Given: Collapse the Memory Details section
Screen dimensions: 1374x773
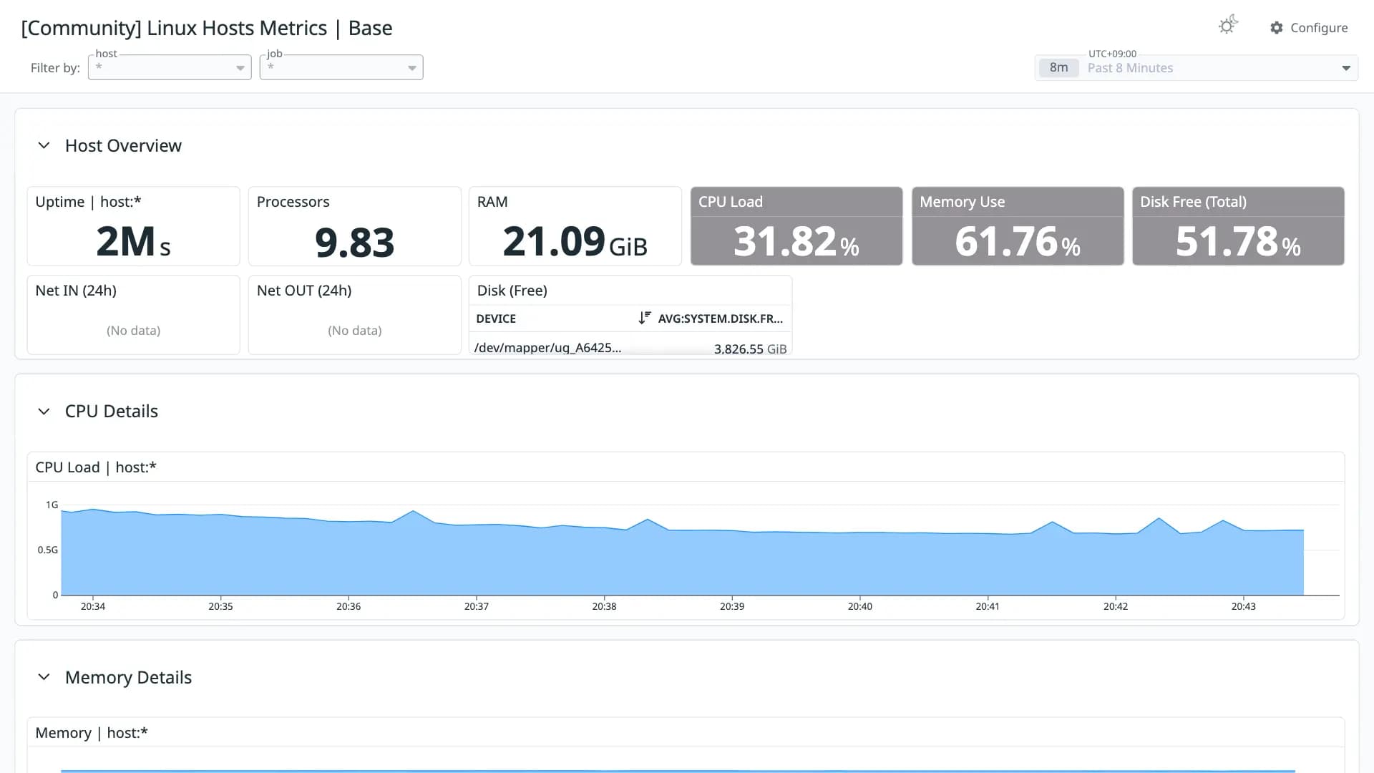Looking at the screenshot, I should click(x=44, y=677).
